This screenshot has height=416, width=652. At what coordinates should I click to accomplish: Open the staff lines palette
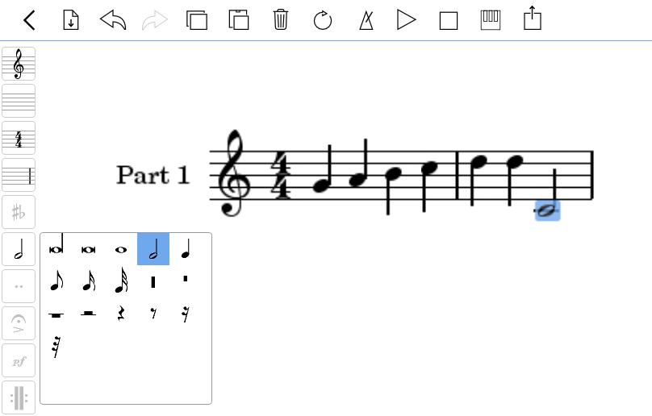tap(19, 101)
